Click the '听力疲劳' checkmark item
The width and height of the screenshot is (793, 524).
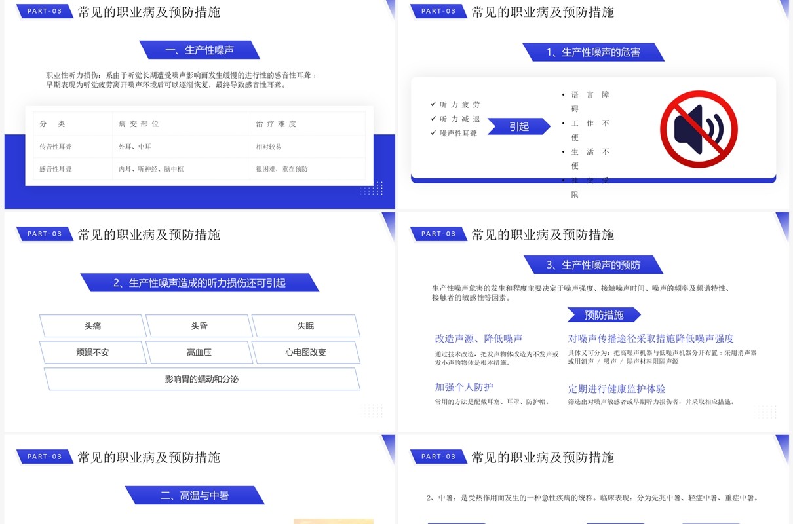pyautogui.click(x=455, y=105)
